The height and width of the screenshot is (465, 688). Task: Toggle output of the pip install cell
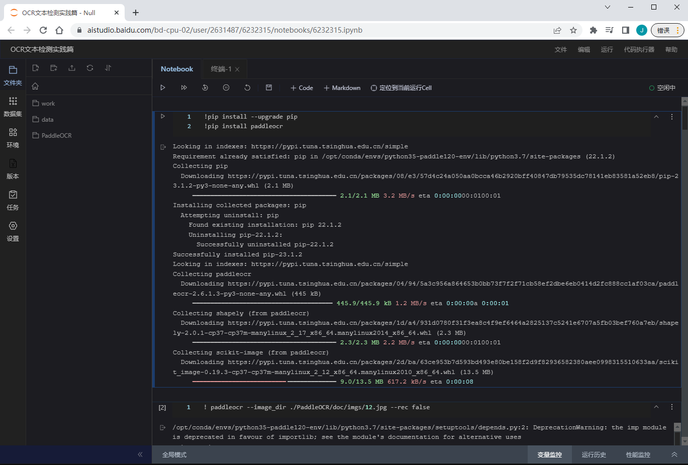tap(163, 147)
